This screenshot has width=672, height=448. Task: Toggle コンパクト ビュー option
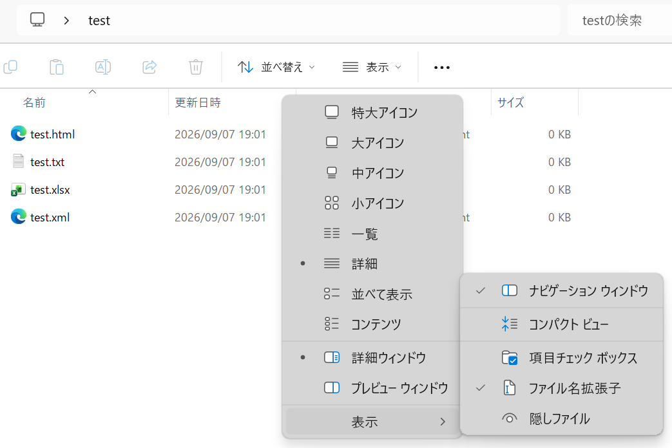pyautogui.click(x=561, y=324)
